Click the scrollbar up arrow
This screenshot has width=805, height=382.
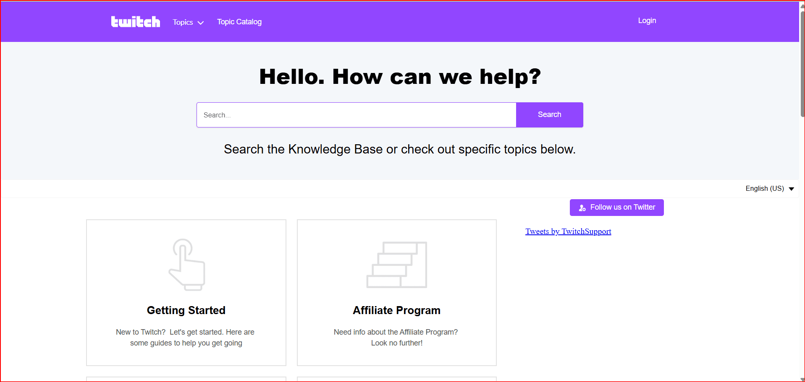[x=802, y=6]
